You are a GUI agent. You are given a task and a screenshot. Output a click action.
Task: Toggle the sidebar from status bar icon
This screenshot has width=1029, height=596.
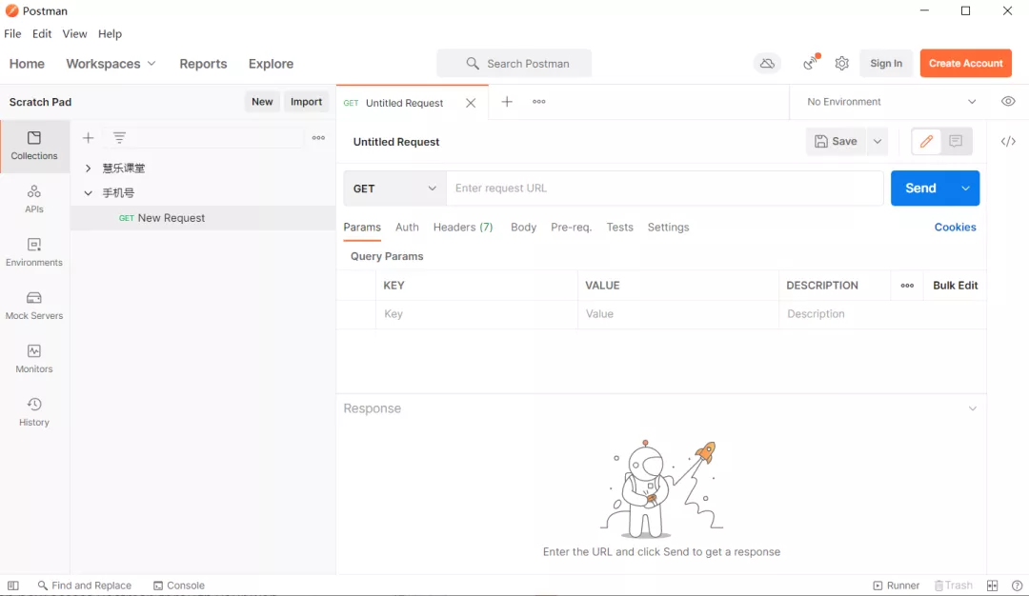pos(13,586)
